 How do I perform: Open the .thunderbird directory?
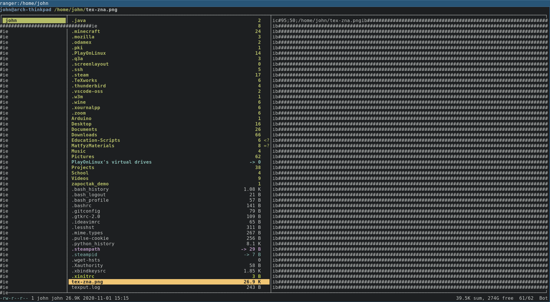pyautogui.click(x=169, y=86)
